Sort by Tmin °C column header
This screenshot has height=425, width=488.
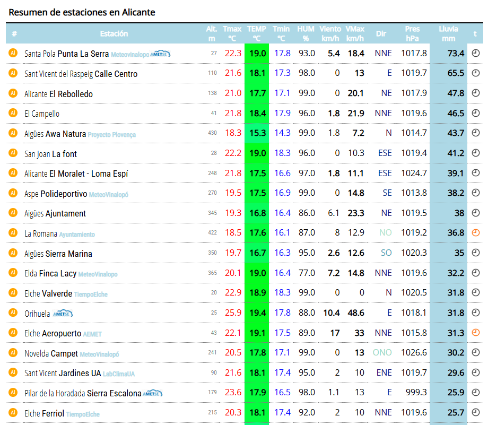click(x=281, y=33)
